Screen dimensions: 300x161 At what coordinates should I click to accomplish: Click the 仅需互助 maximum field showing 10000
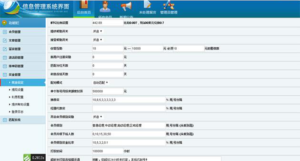147,48
